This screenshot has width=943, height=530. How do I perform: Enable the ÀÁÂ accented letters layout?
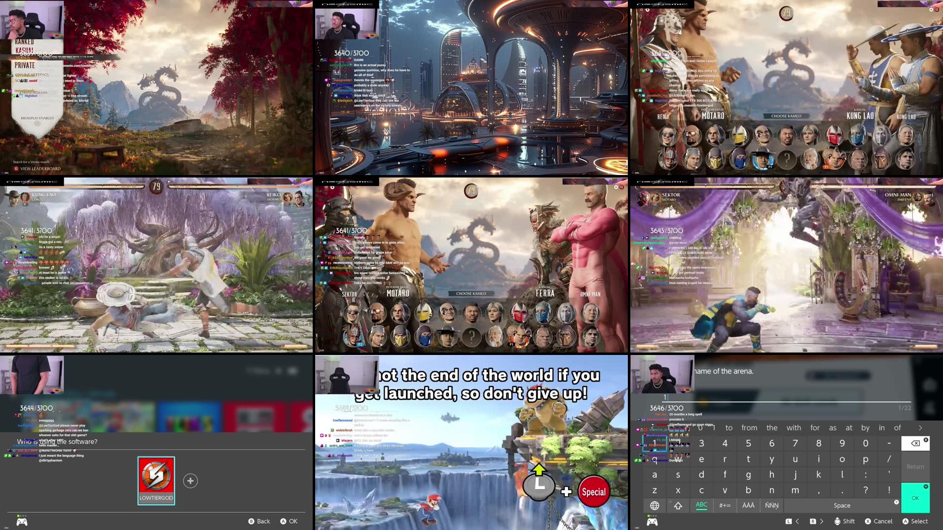pyautogui.click(x=748, y=505)
